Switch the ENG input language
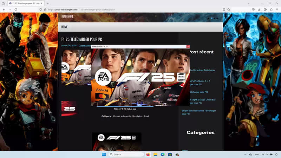 click(x=257, y=154)
